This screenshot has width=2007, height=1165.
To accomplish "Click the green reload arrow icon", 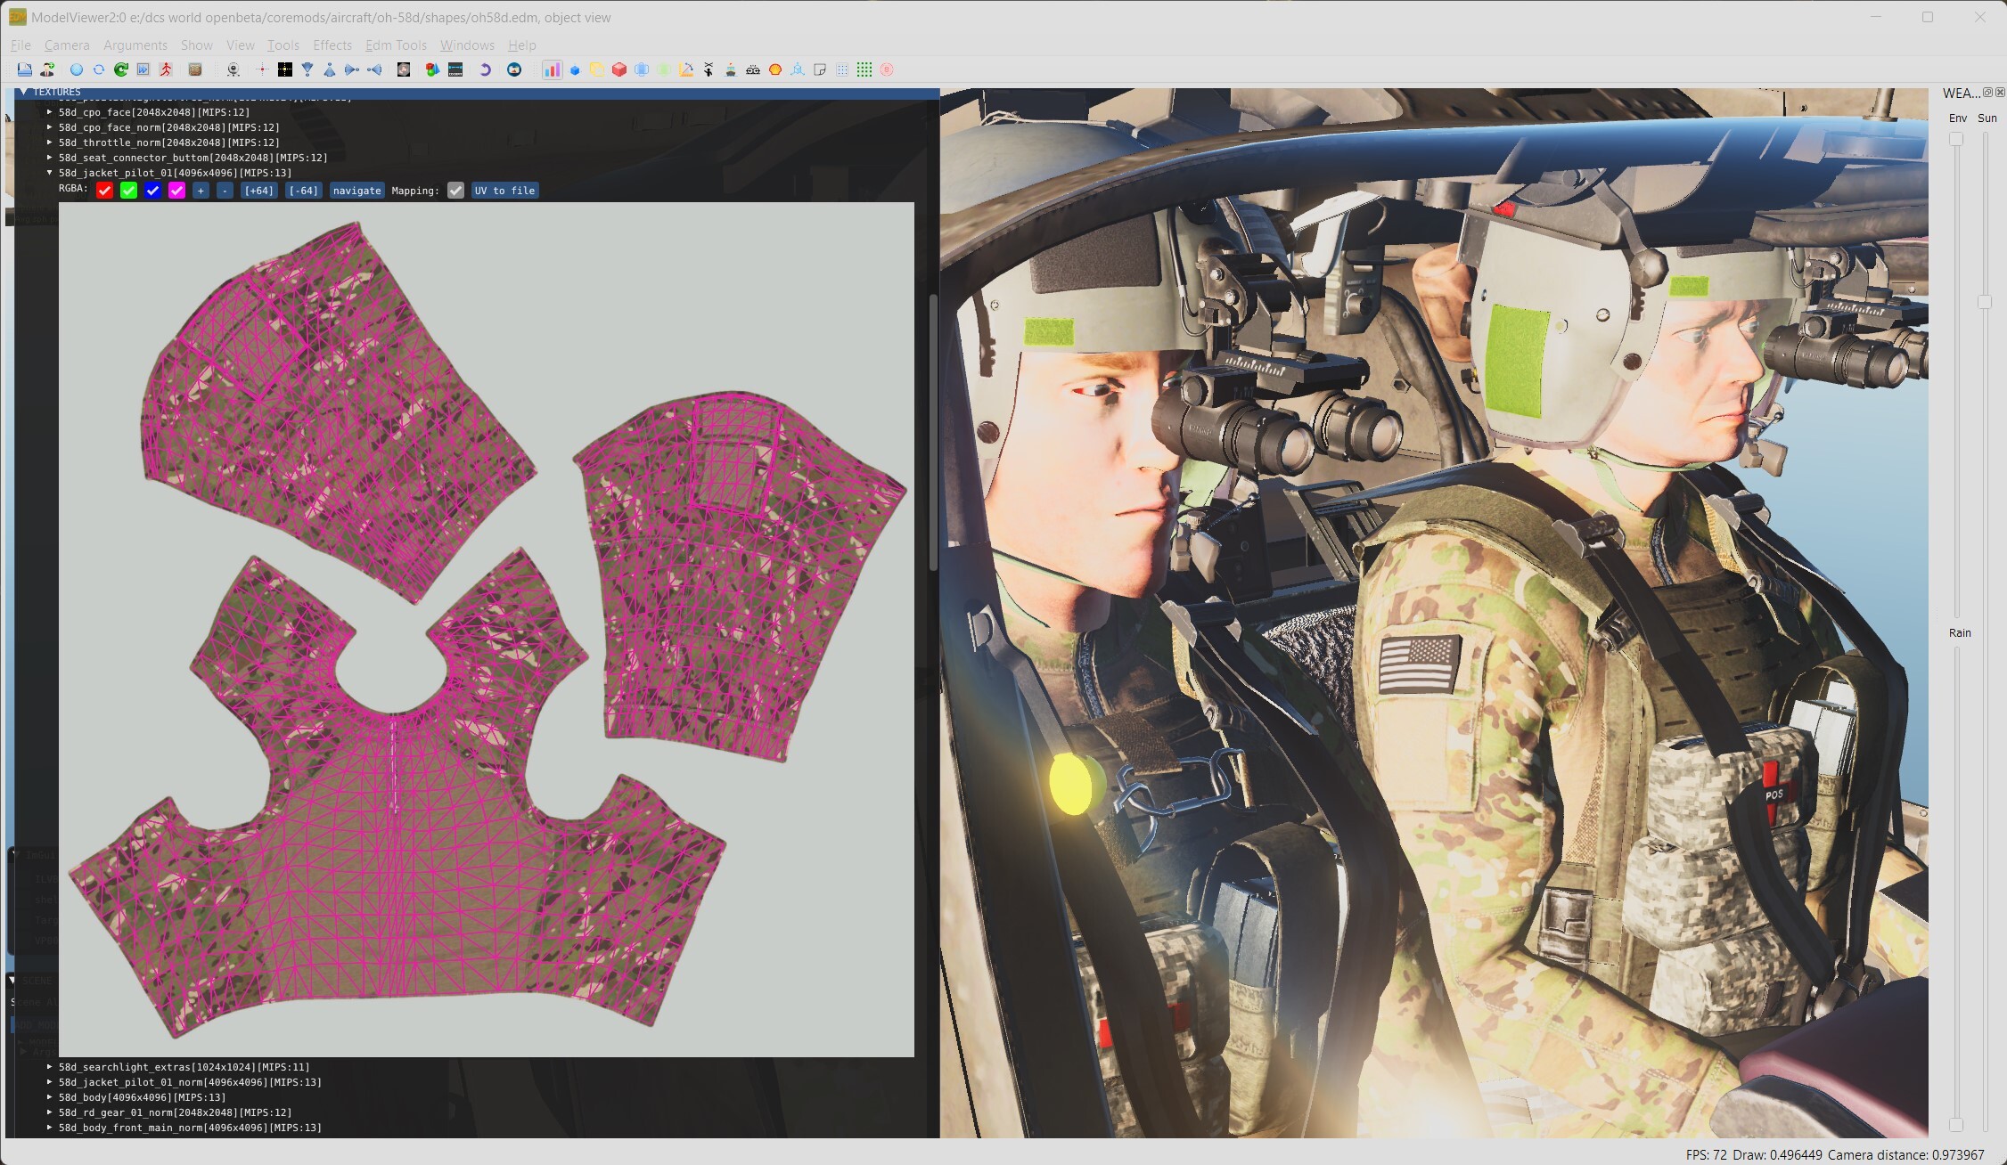I will click(121, 69).
